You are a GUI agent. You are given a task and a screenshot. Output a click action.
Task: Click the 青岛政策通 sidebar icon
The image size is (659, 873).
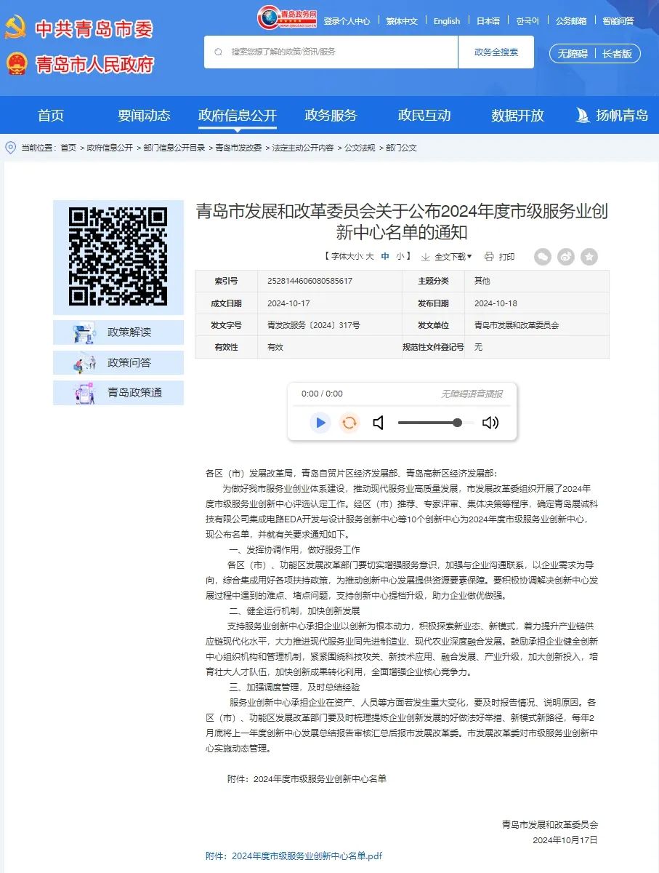(x=84, y=393)
